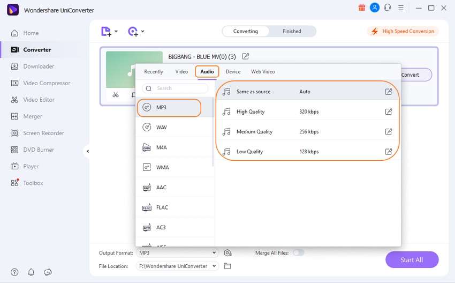Open the Output Format MP3 dropdown
Viewport: 455px width, 283px height.
pos(177,253)
